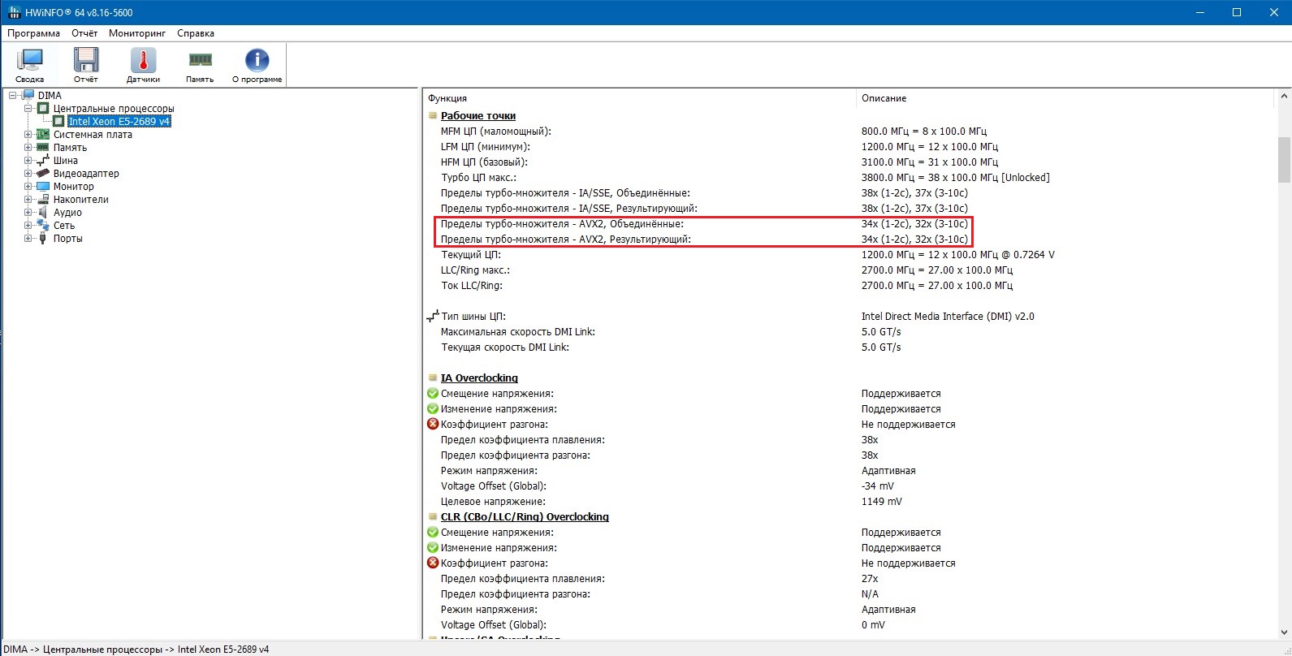Select the Накопители tree label

(x=81, y=200)
